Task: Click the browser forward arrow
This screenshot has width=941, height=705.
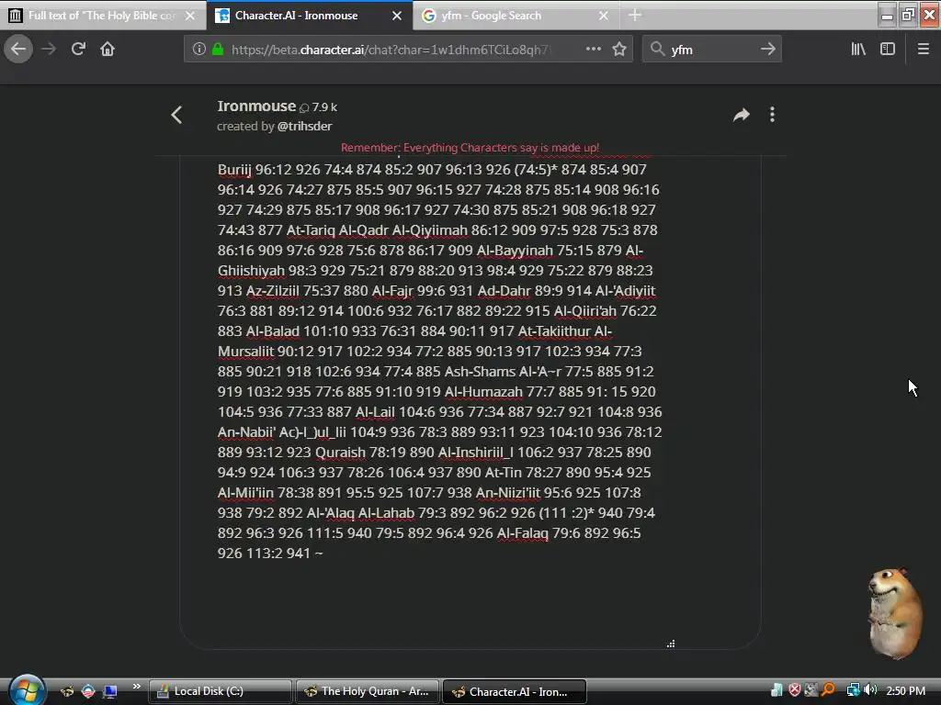Action: pyautogui.click(x=49, y=50)
